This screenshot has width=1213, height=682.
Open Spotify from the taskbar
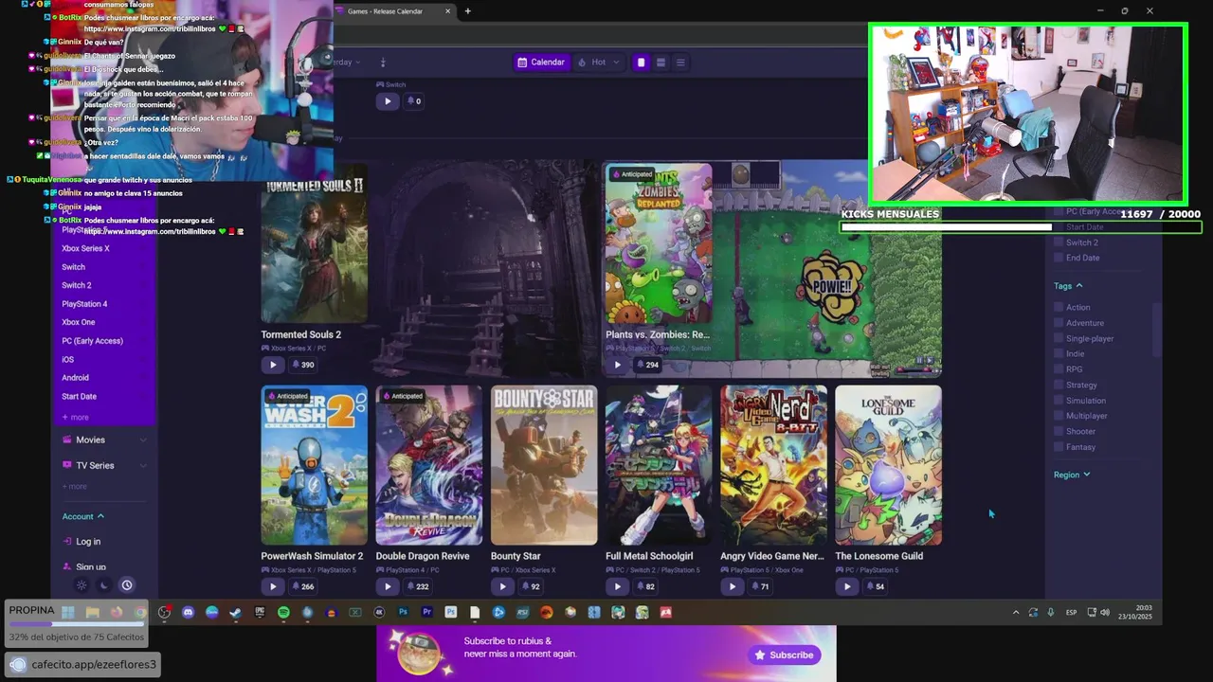[x=283, y=613]
